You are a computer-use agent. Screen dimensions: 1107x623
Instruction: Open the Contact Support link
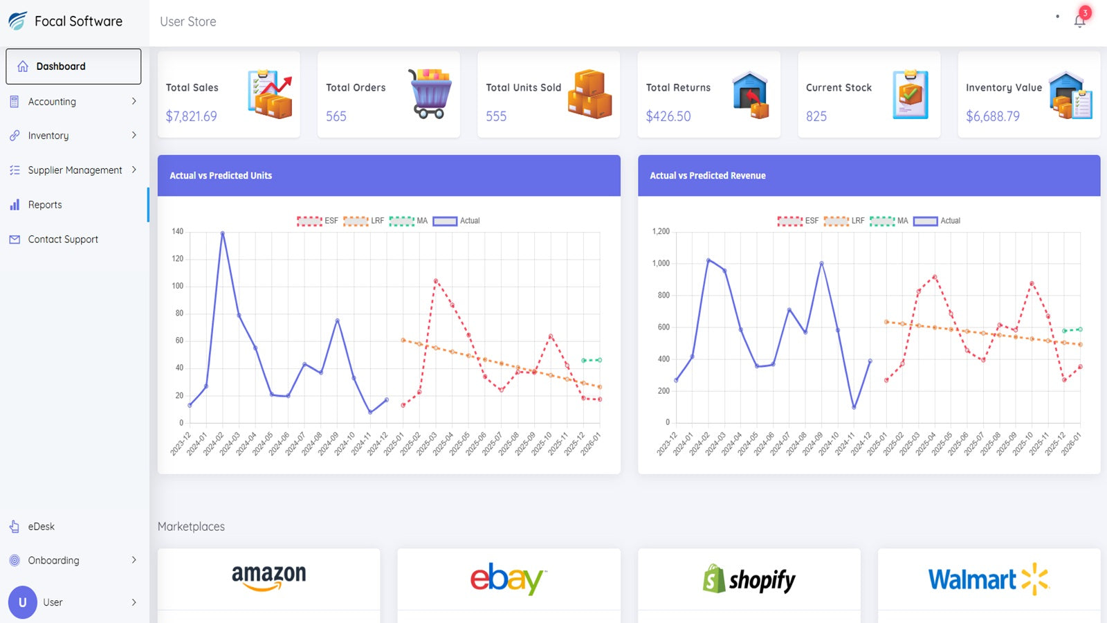(x=62, y=240)
